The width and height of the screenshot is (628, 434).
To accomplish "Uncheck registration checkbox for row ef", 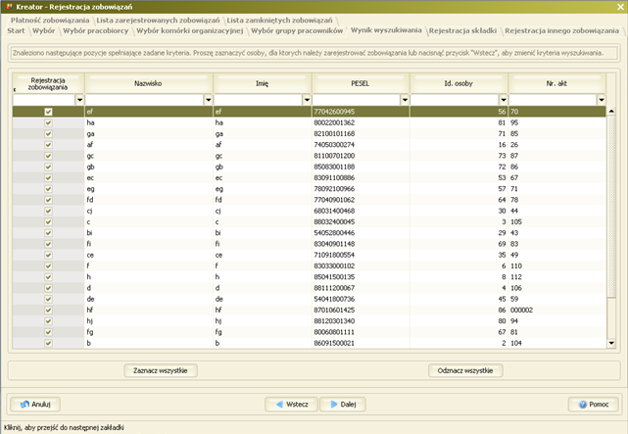I will (x=48, y=112).
